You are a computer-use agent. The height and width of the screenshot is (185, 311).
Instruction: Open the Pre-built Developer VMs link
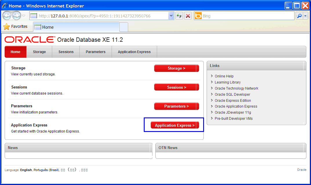pyautogui.click(x=234, y=119)
